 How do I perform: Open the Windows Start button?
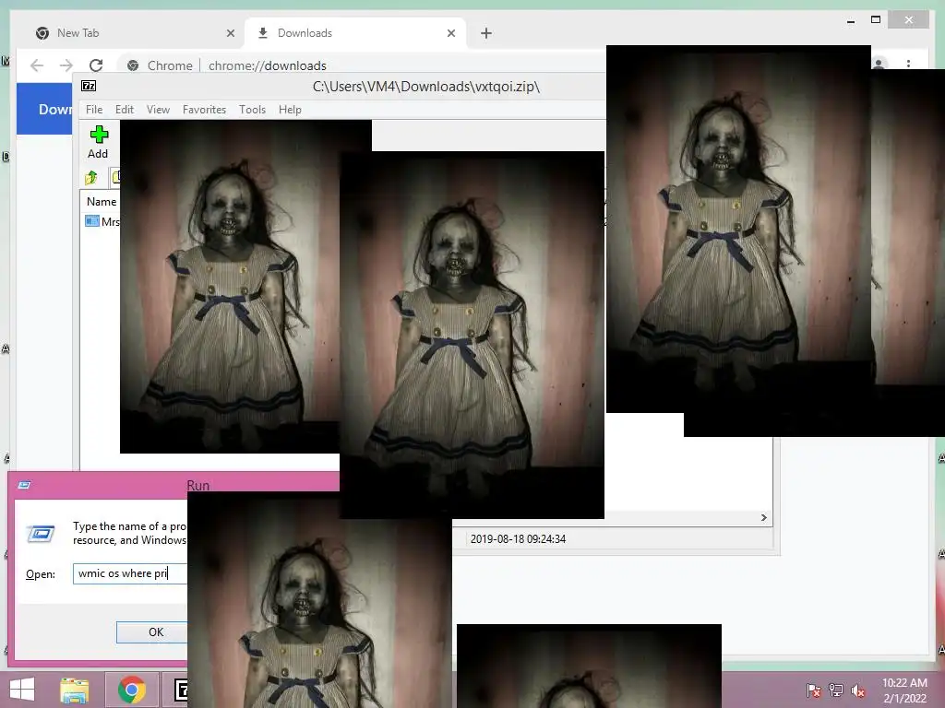point(22,690)
